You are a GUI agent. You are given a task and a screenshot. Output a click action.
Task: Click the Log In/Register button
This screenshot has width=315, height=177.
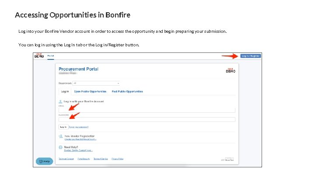(x=251, y=56)
